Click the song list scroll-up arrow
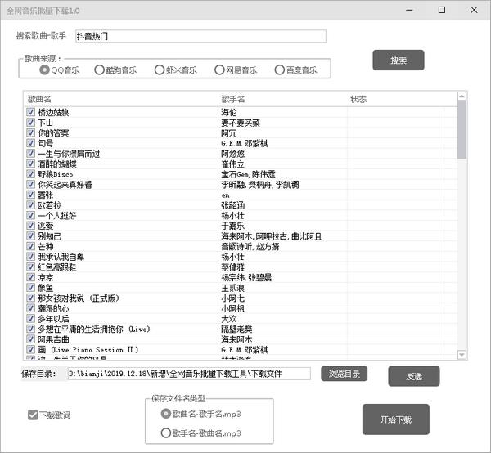The width and height of the screenshot is (491, 453). [x=462, y=96]
